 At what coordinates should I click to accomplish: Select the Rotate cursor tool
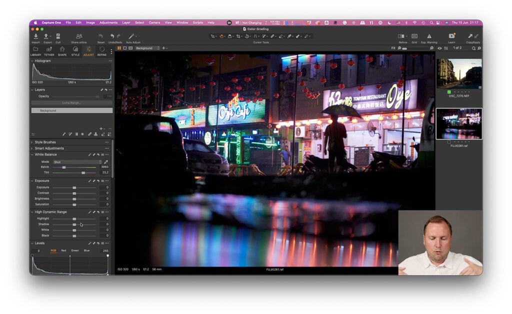[247, 36]
